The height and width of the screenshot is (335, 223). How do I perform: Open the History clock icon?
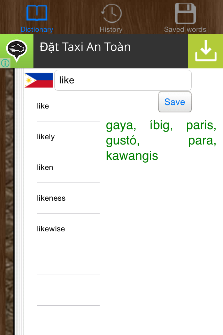click(111, 13)
